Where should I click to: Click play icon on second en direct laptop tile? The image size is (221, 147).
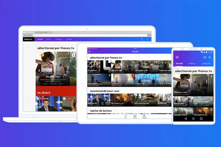pos(64,98)
